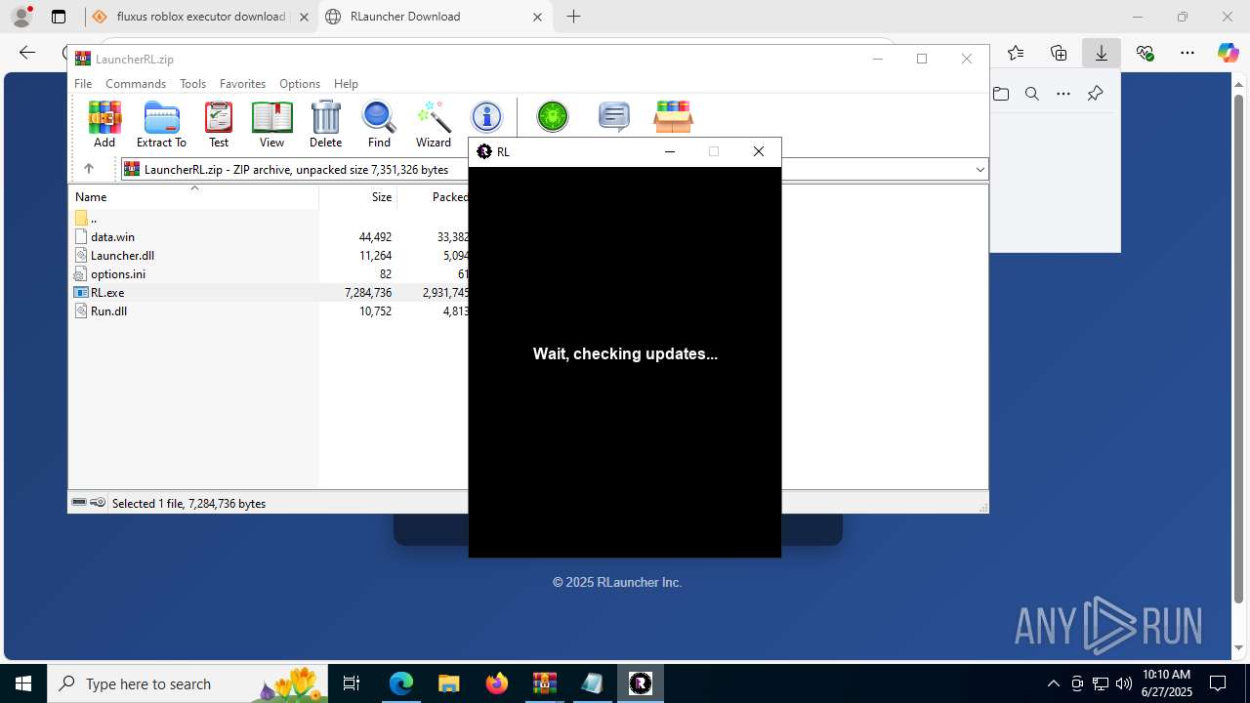1250x703 pixels.
Task: Click Edge profile avatar icon
Action: click(x=21, y=16)
